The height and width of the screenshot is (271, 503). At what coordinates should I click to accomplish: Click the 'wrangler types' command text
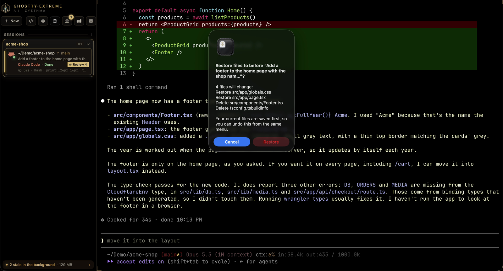click(x=306, y=199)
